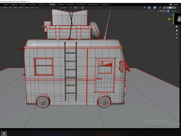
Task: Open the Rendering workspace tab
Action: tap(71, 5)
